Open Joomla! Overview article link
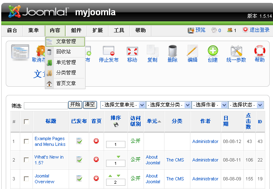The height and width of the screenshot is (189, 273). pyautogui.click(x=44, y=179)
